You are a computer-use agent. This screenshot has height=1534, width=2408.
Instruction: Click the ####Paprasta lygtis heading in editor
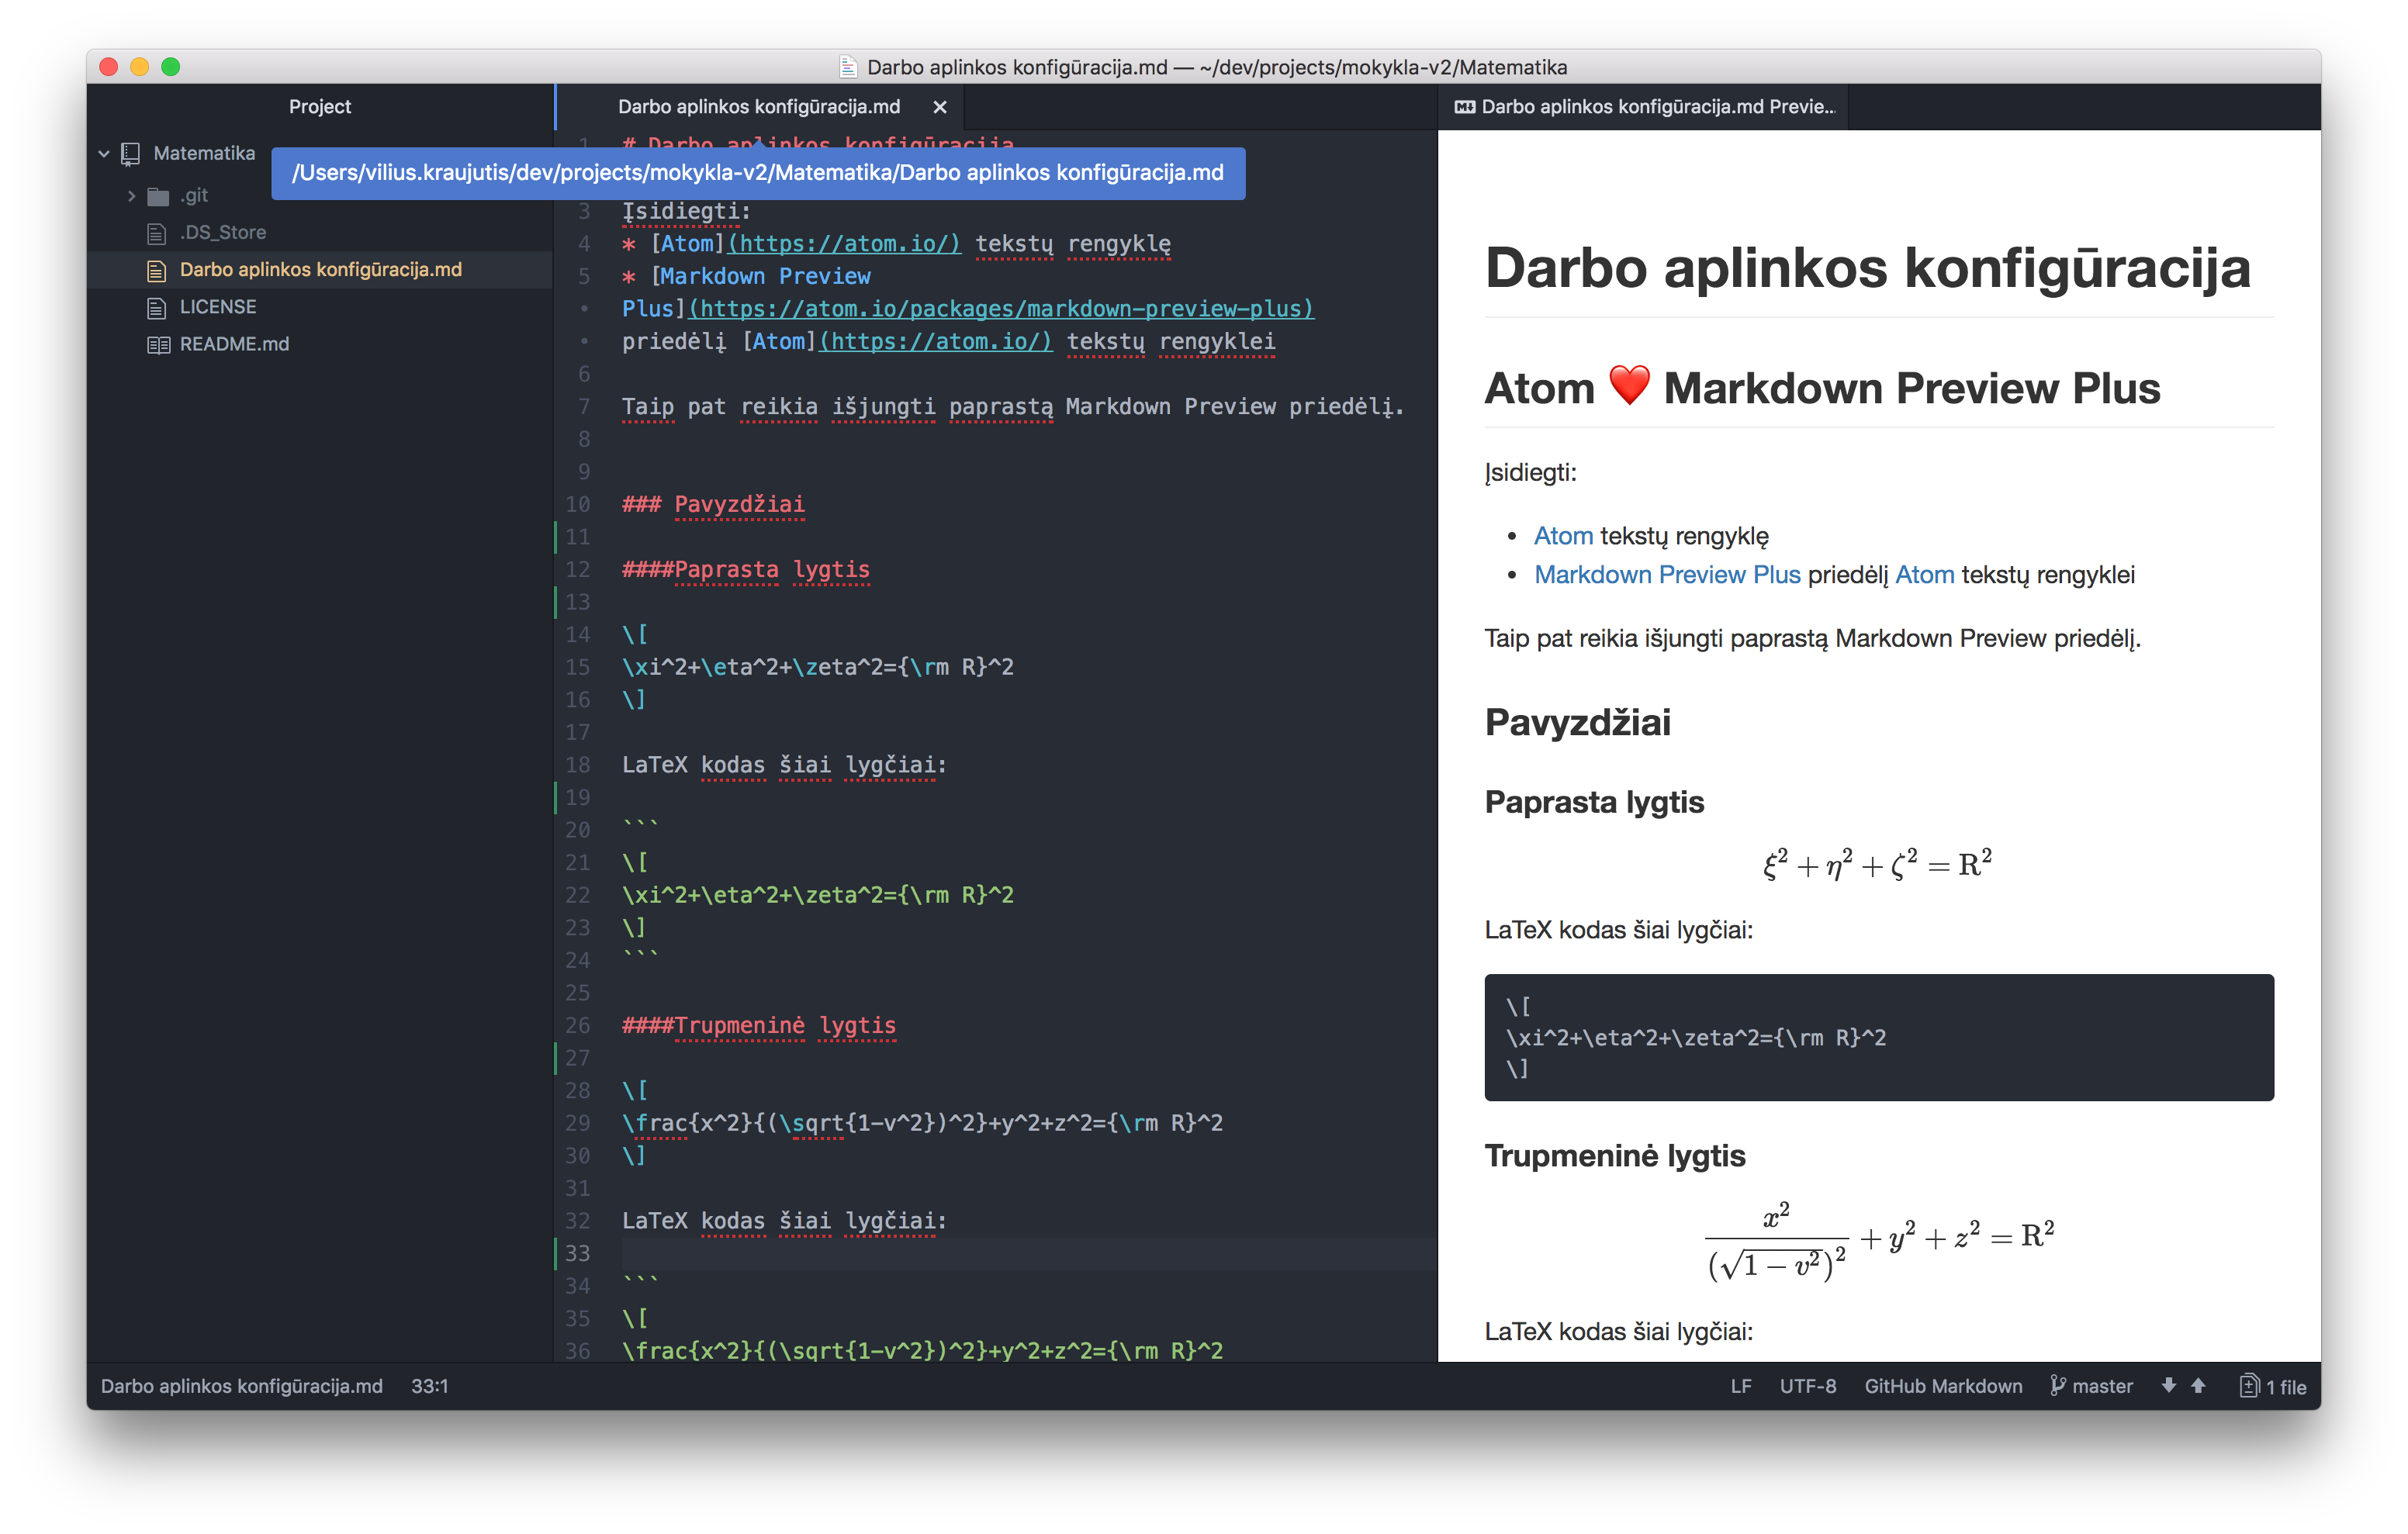point(745,569)
